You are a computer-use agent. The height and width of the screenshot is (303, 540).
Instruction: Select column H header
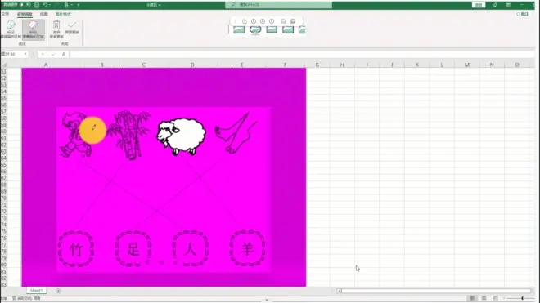tap(342, 65)
